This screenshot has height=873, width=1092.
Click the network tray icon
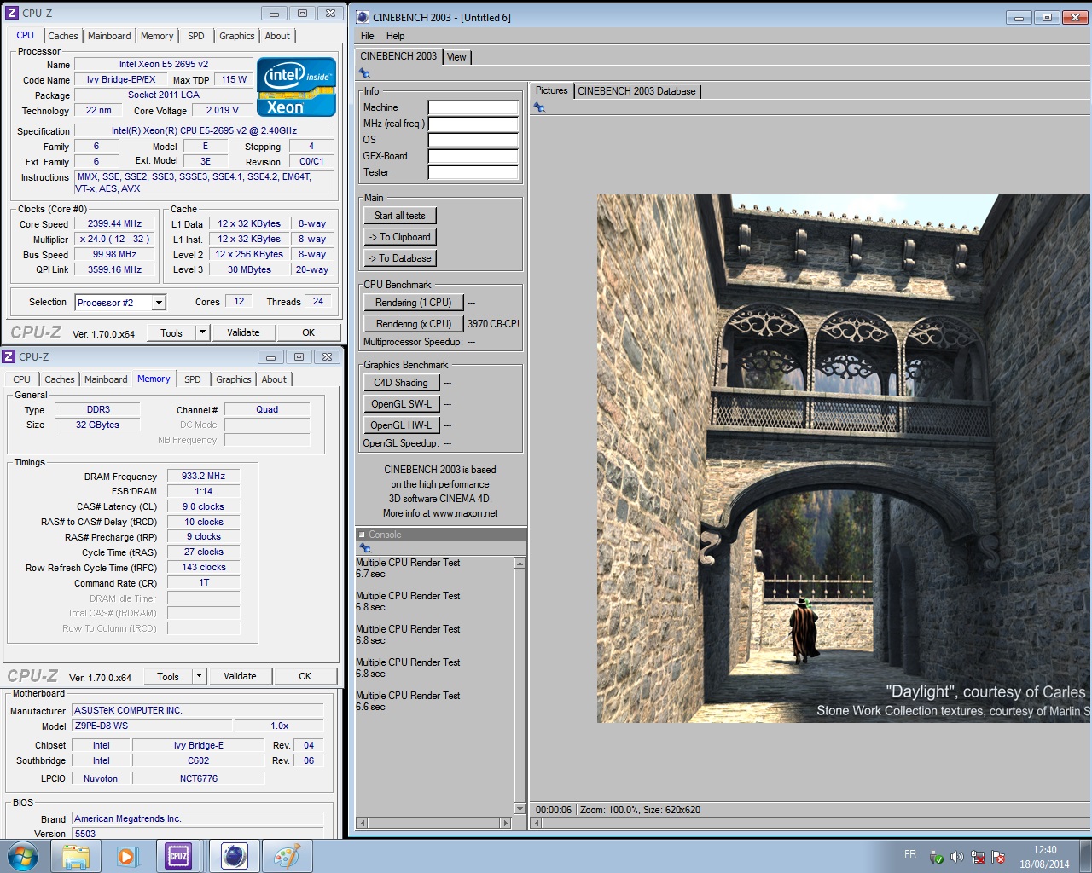pos(978,858)
